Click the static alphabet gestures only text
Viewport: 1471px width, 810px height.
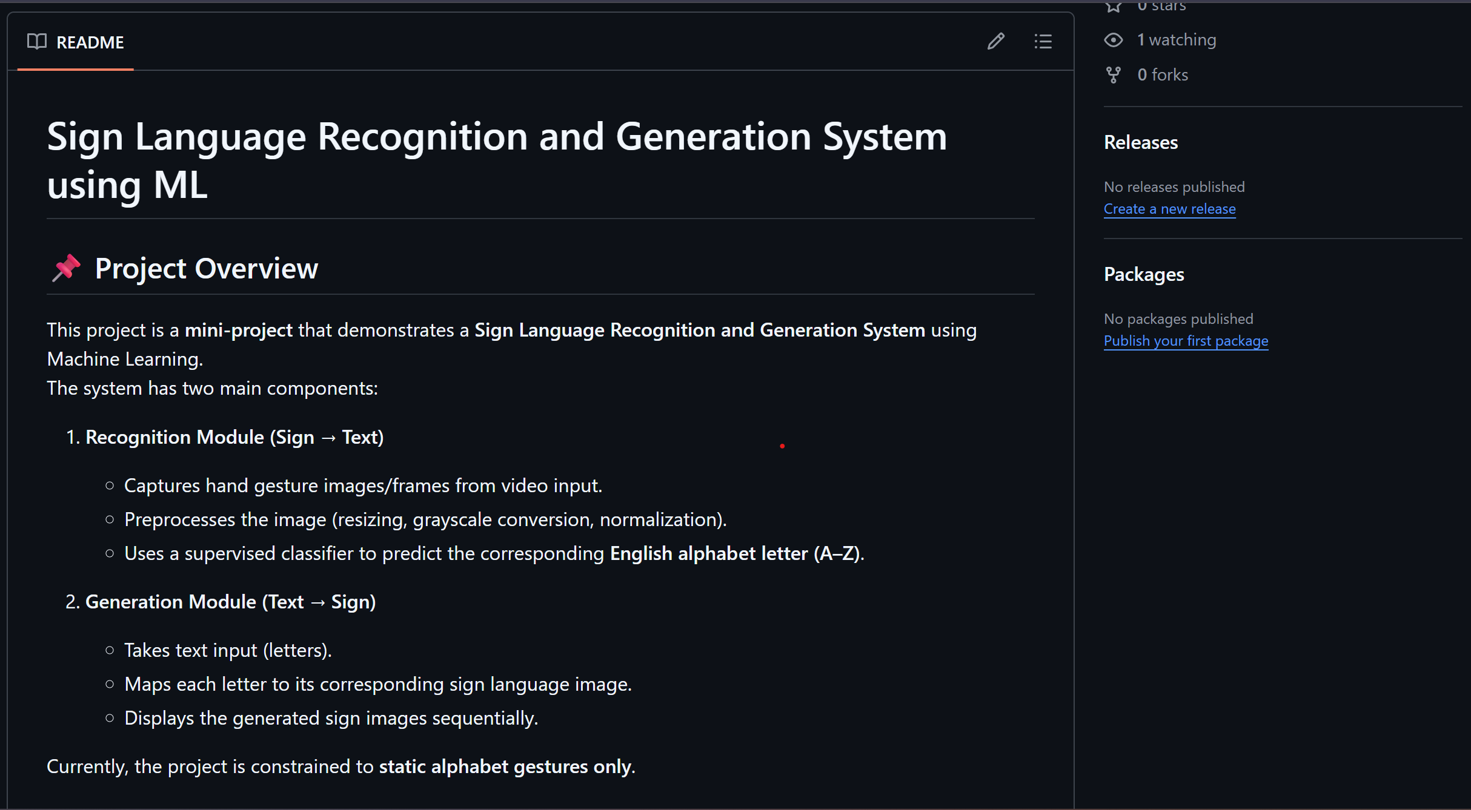(x=506, y=766)
